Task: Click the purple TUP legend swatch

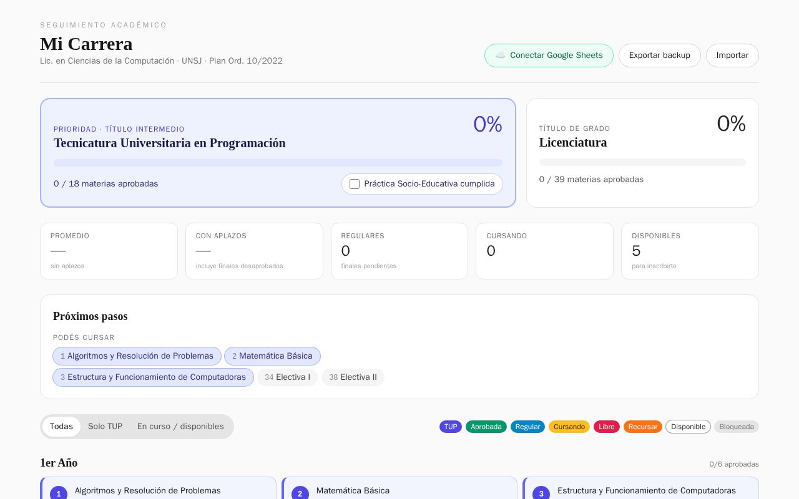Action: click(451, 427)
